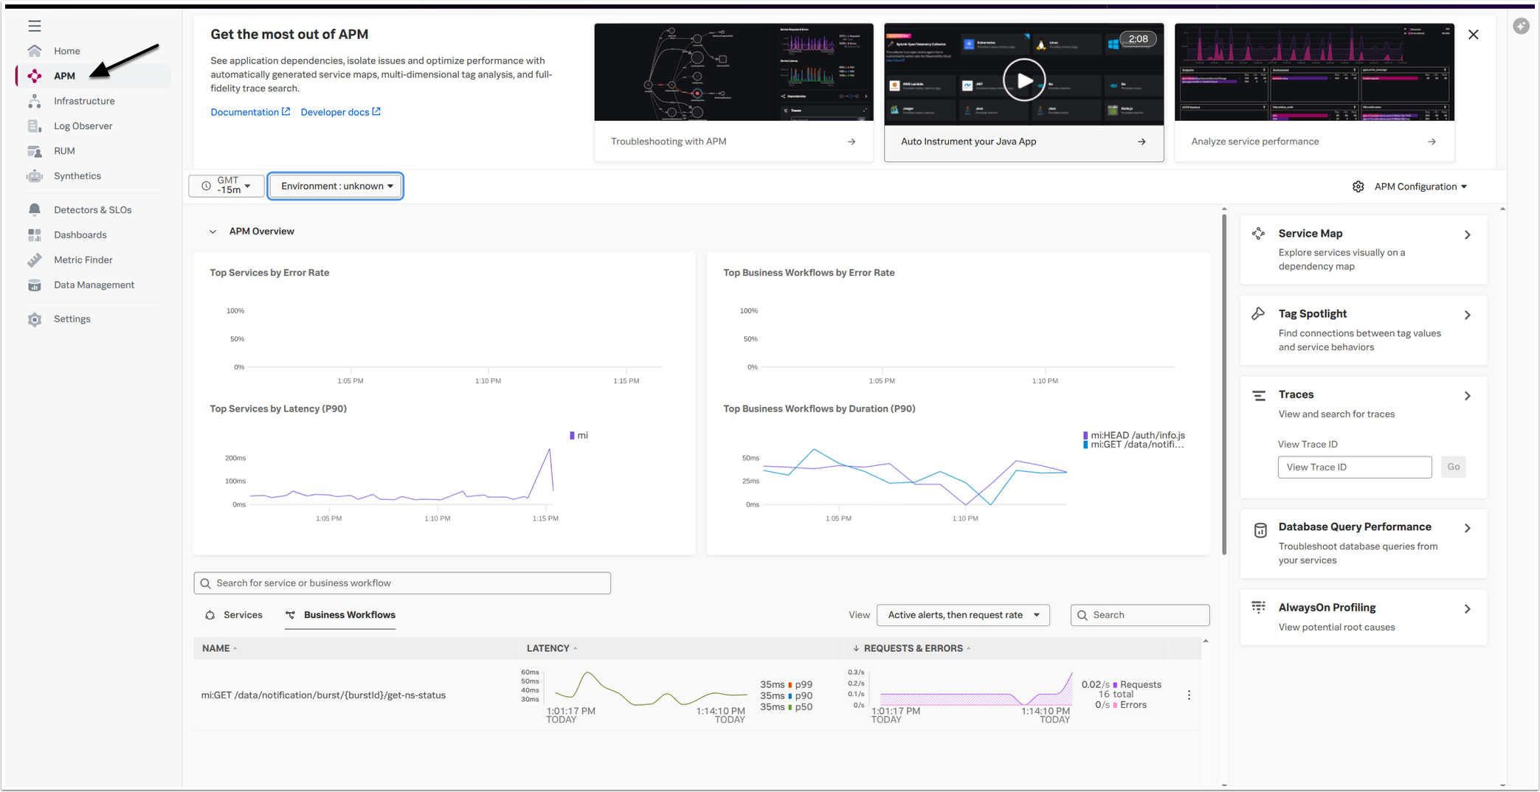Image resolution: width=1540 pixels, height=792 pixels.
Task: Open Metric Finder from sidebar
Action: coord(83,260)
